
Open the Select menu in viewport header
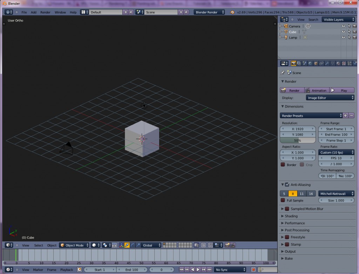tap(38, 245)
